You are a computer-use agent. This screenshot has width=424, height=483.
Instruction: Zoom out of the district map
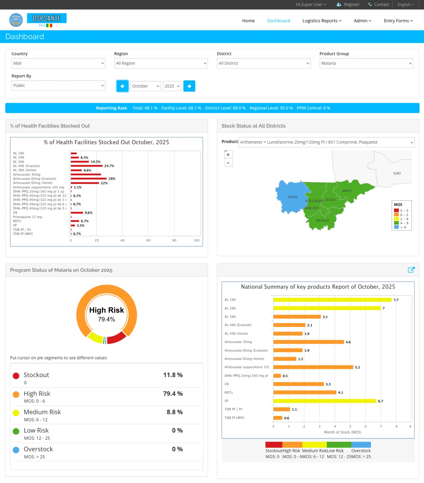tap(228, 162)
